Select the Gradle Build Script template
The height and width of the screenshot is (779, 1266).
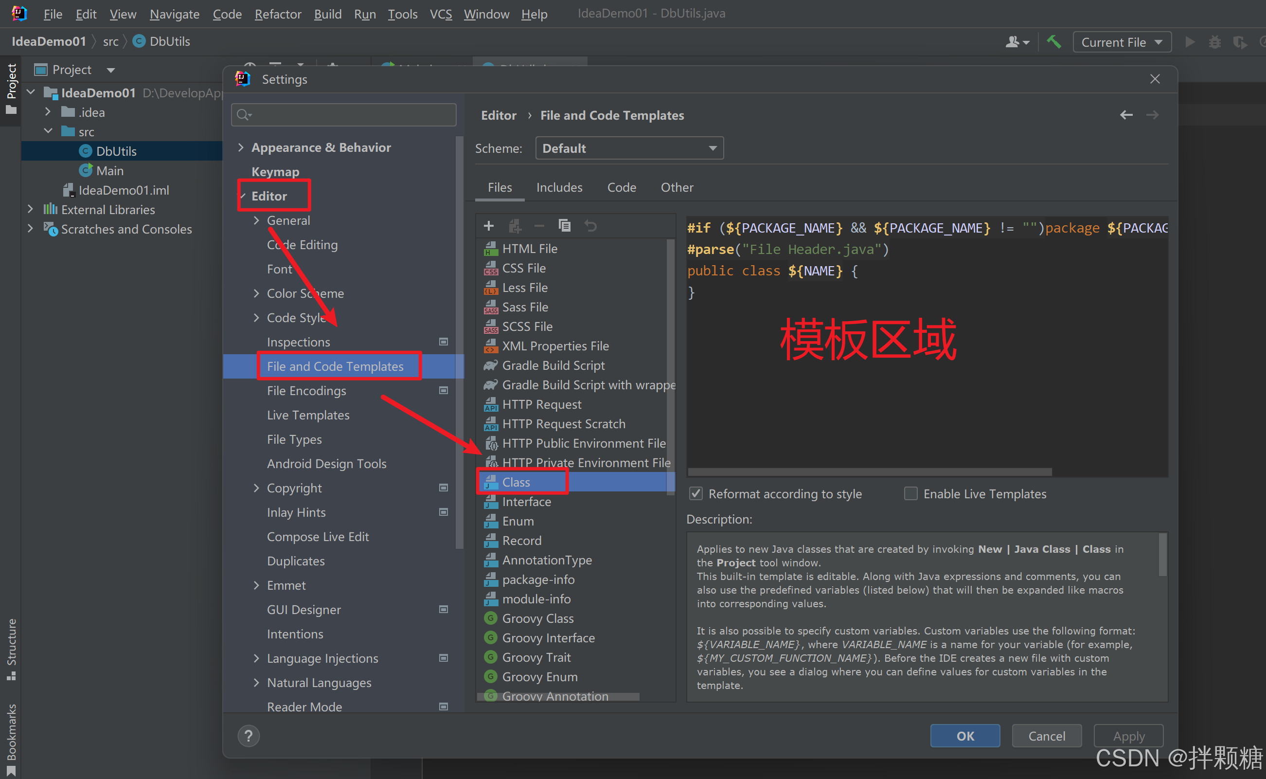pyautogui.click(x=553, y=365)
